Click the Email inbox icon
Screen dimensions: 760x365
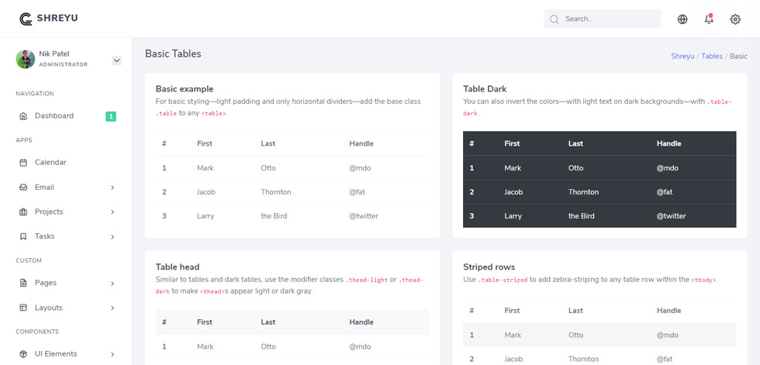click(x=23, y=188)
